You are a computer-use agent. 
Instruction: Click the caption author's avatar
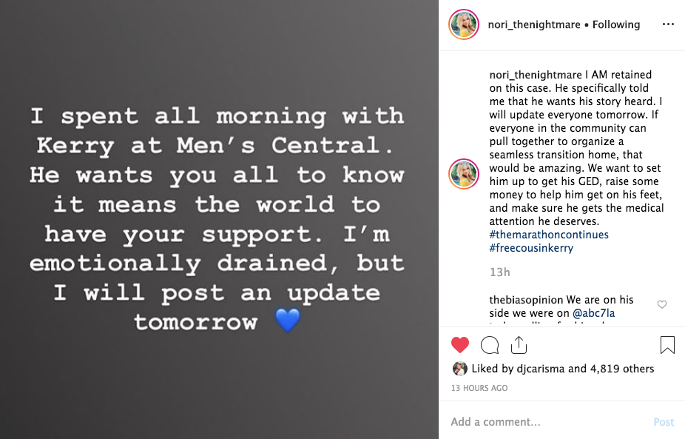[464, 175]
